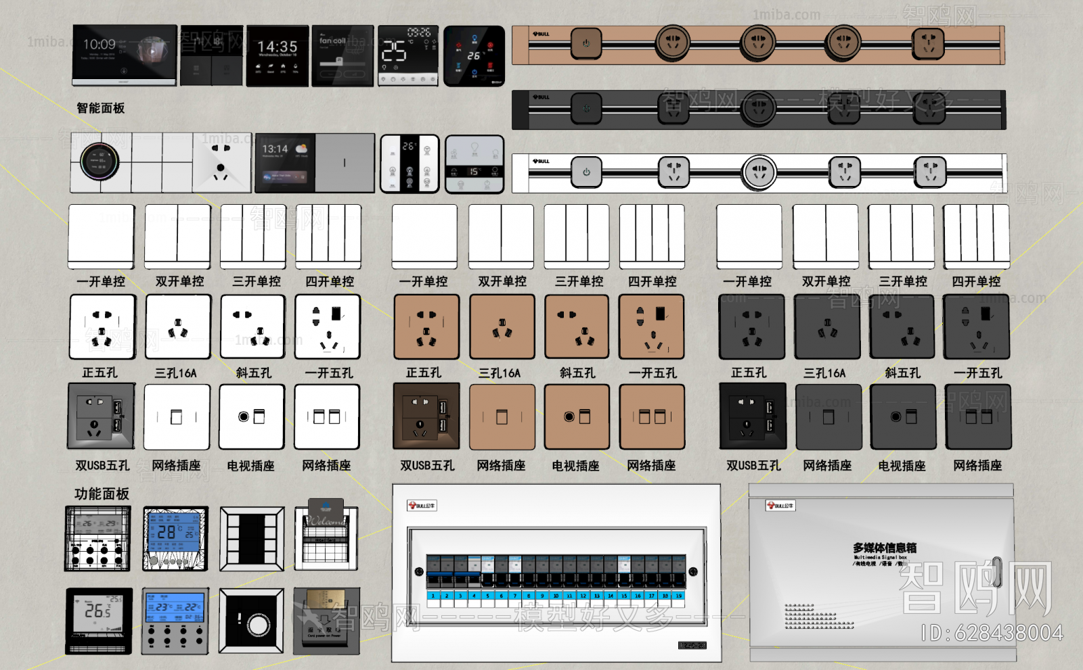Select the gold card power switch

(326, 621)
